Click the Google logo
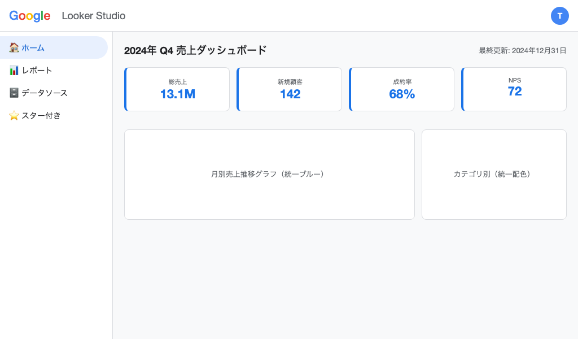578x339 pixels. pos(30,16)
